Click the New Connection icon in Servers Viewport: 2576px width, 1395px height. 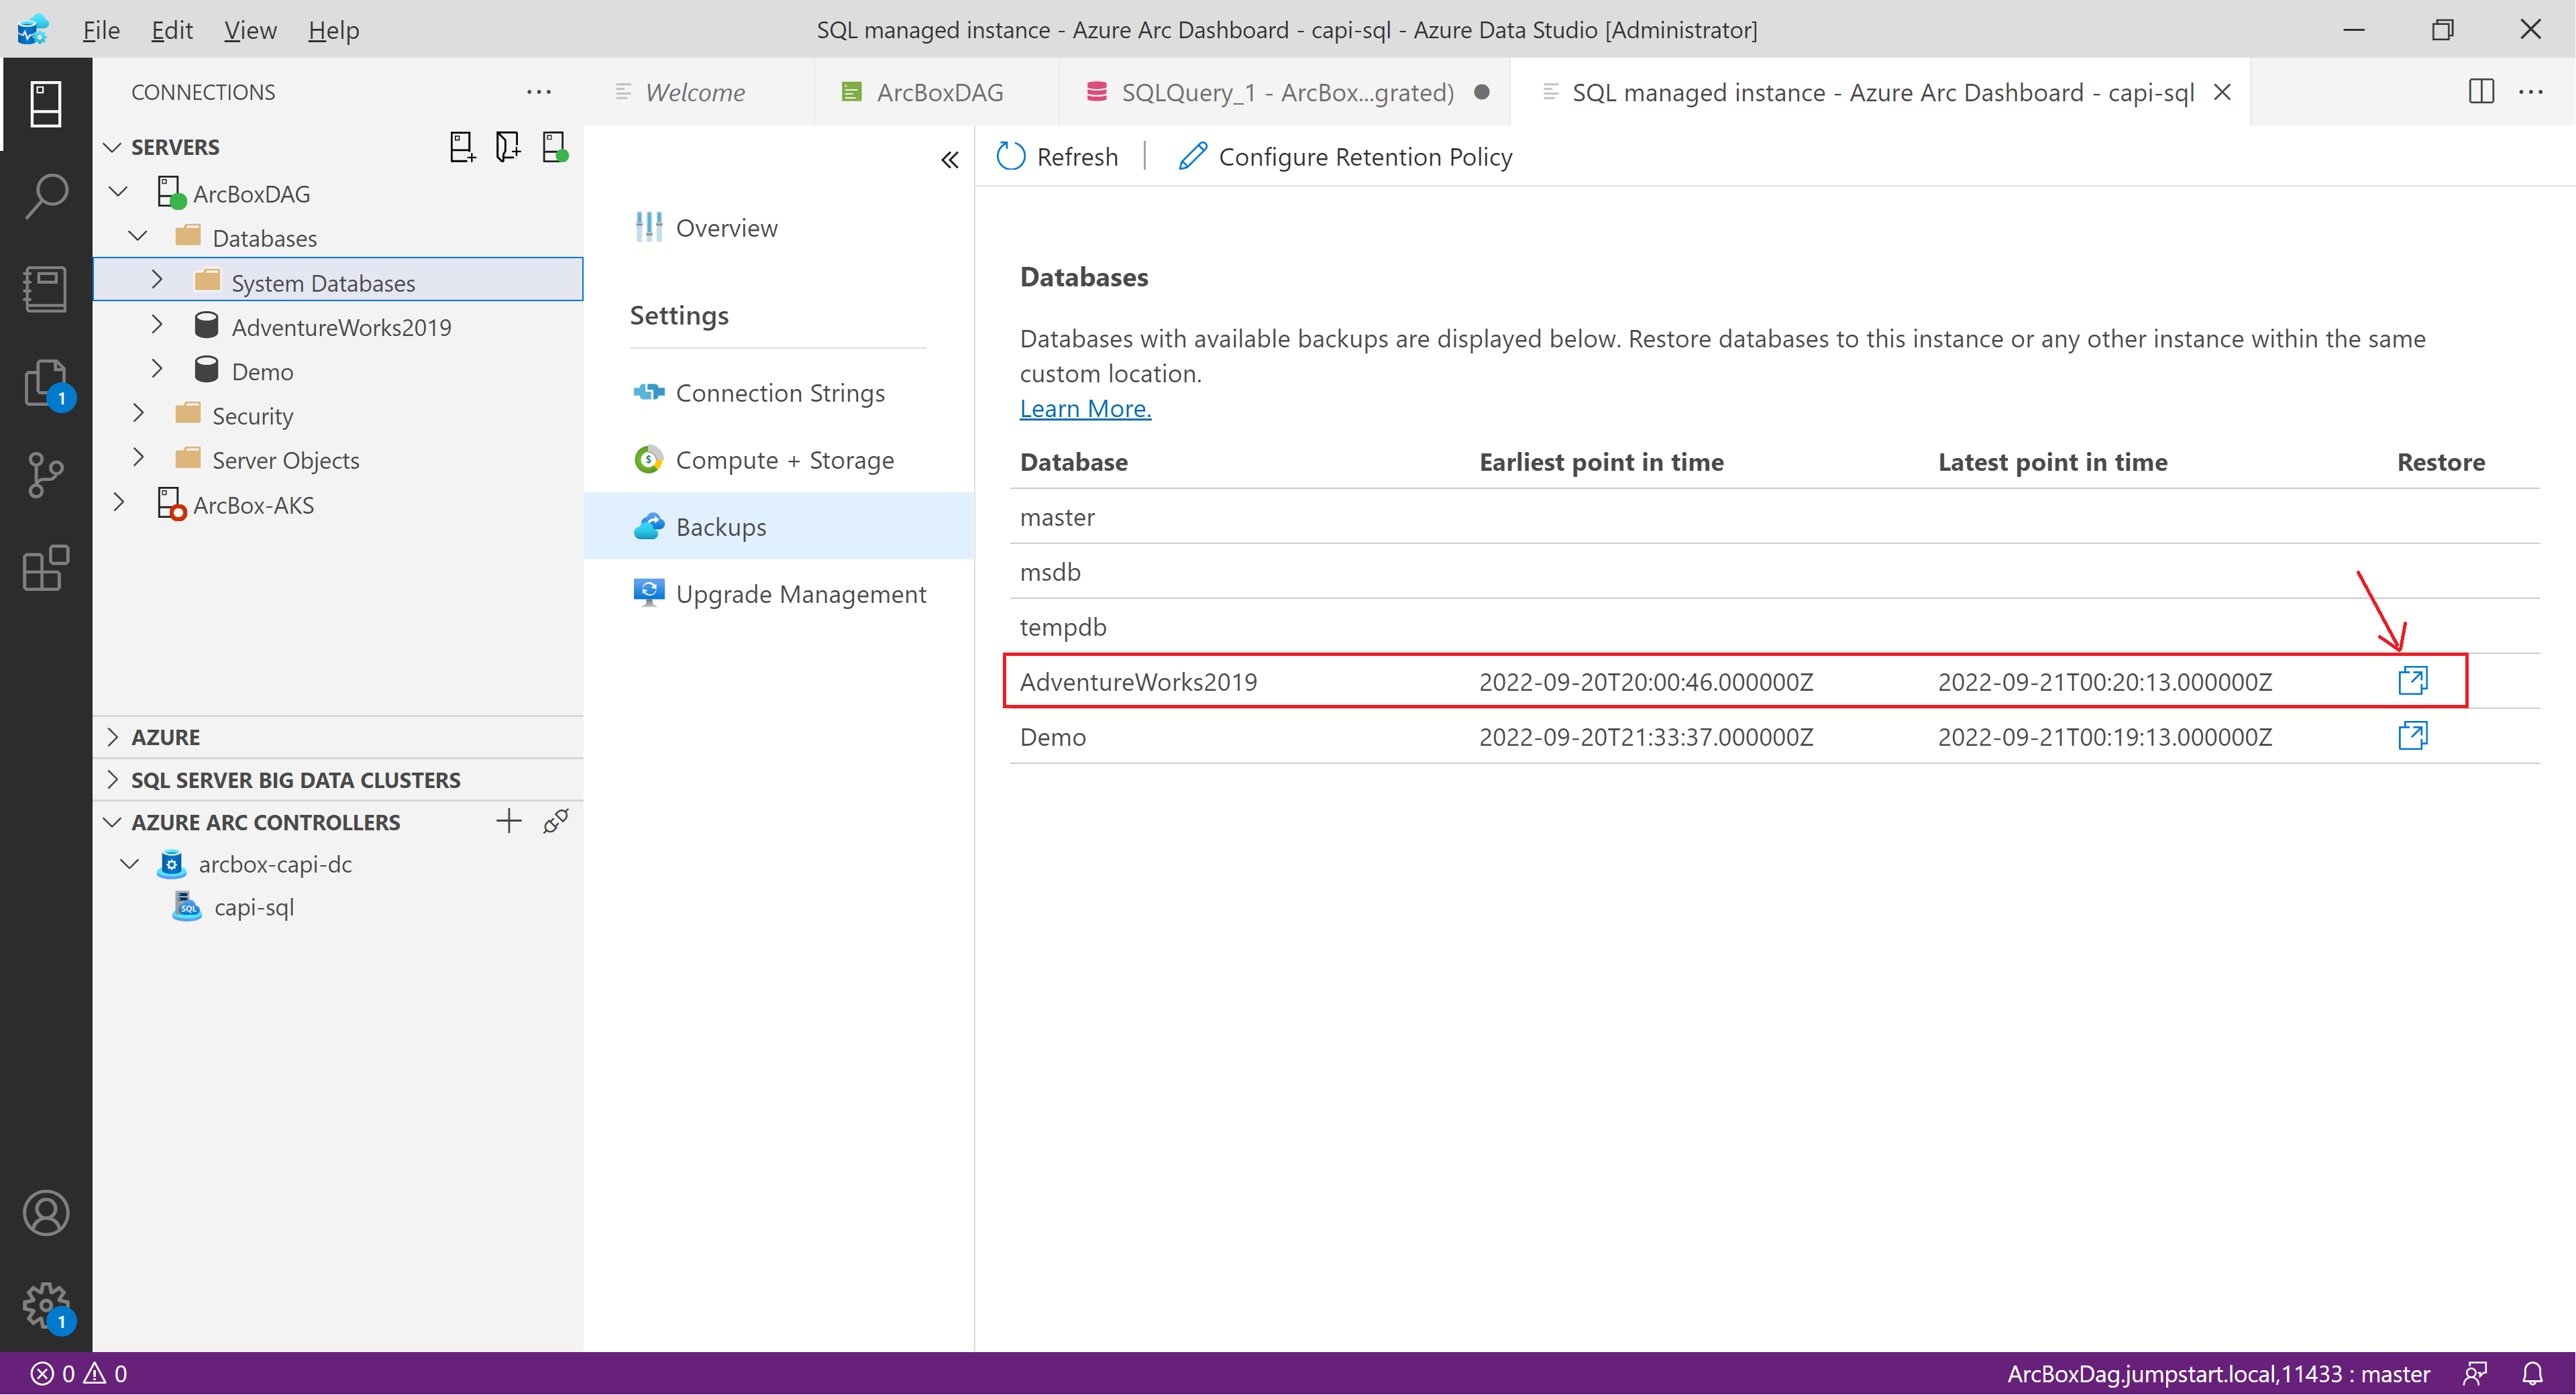pos(461,147)
